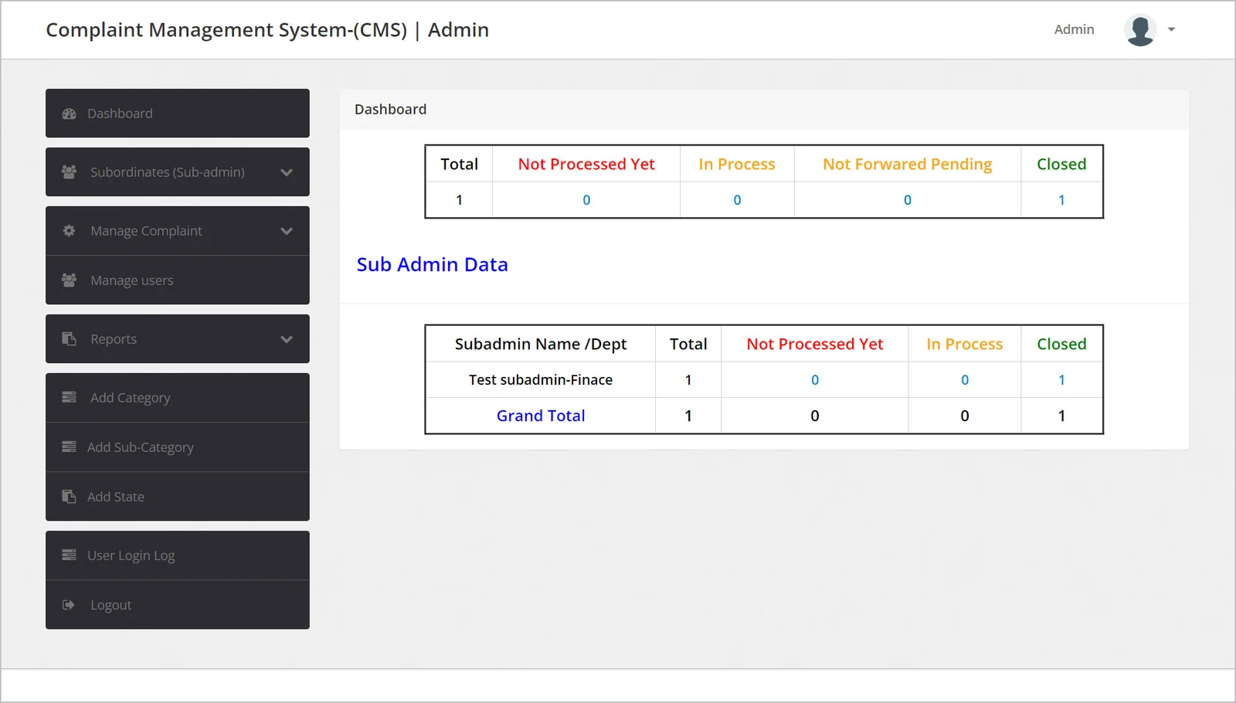This screenshot has height=703, width=1236.
Task: Click the Subadmin Name /Dept column header
Action: coord(541,344)
